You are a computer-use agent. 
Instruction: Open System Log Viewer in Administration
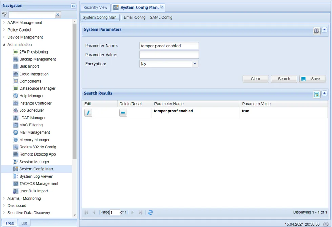coord(36,176)
